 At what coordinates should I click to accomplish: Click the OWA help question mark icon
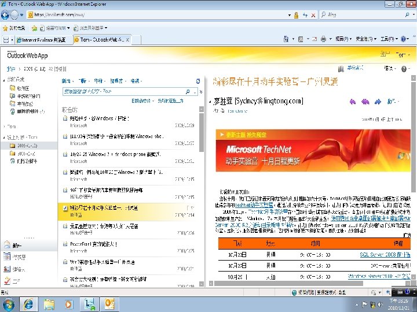(404, 69)
